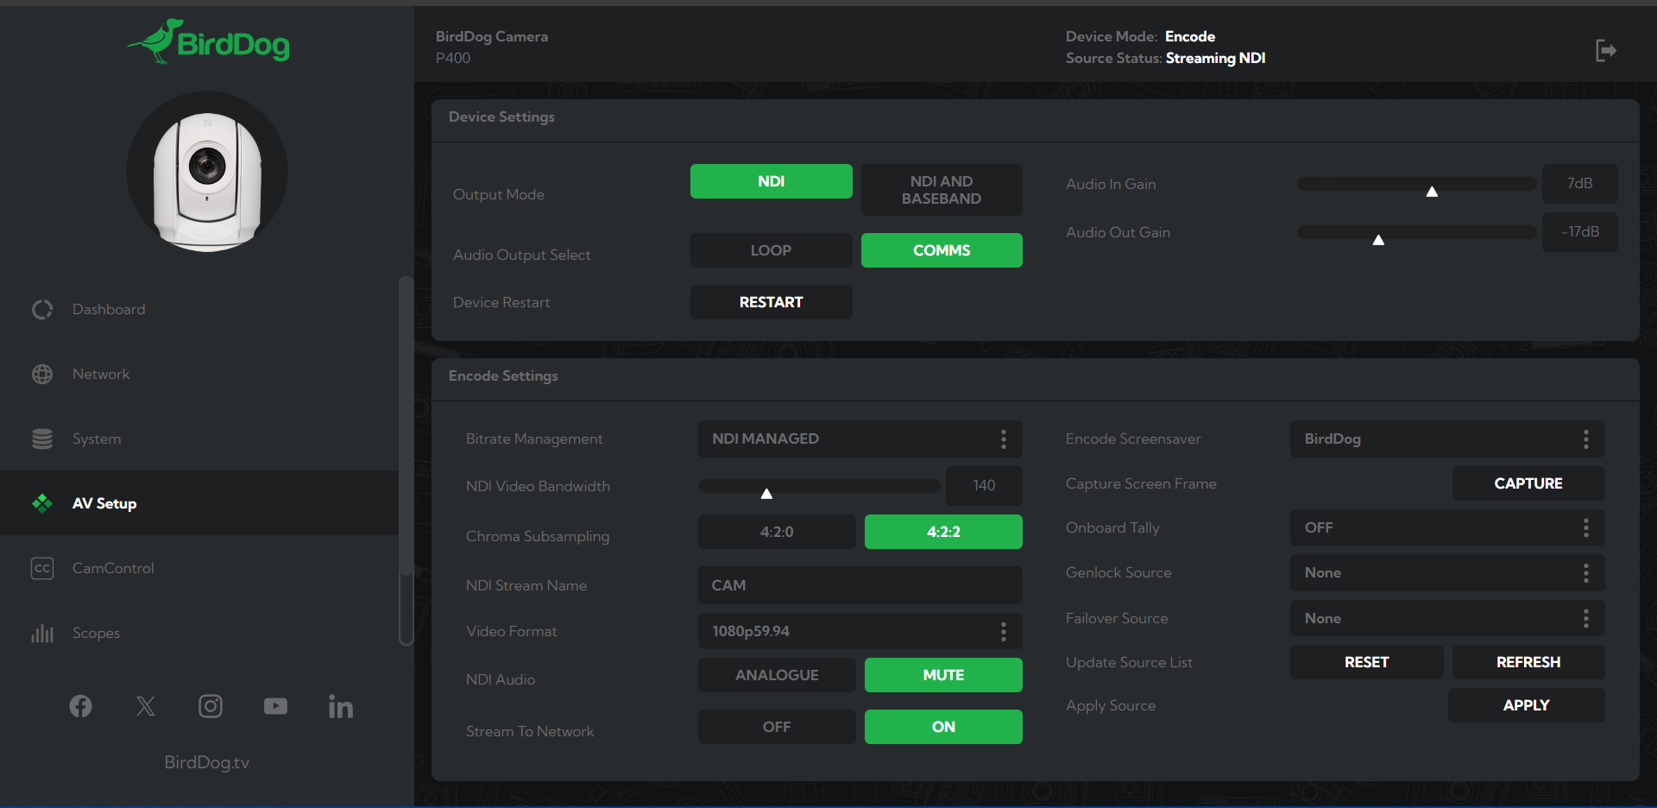Click the NDI Stream Name field
The width and height of the screenshot is (1657, 808).
click(860, 585)
